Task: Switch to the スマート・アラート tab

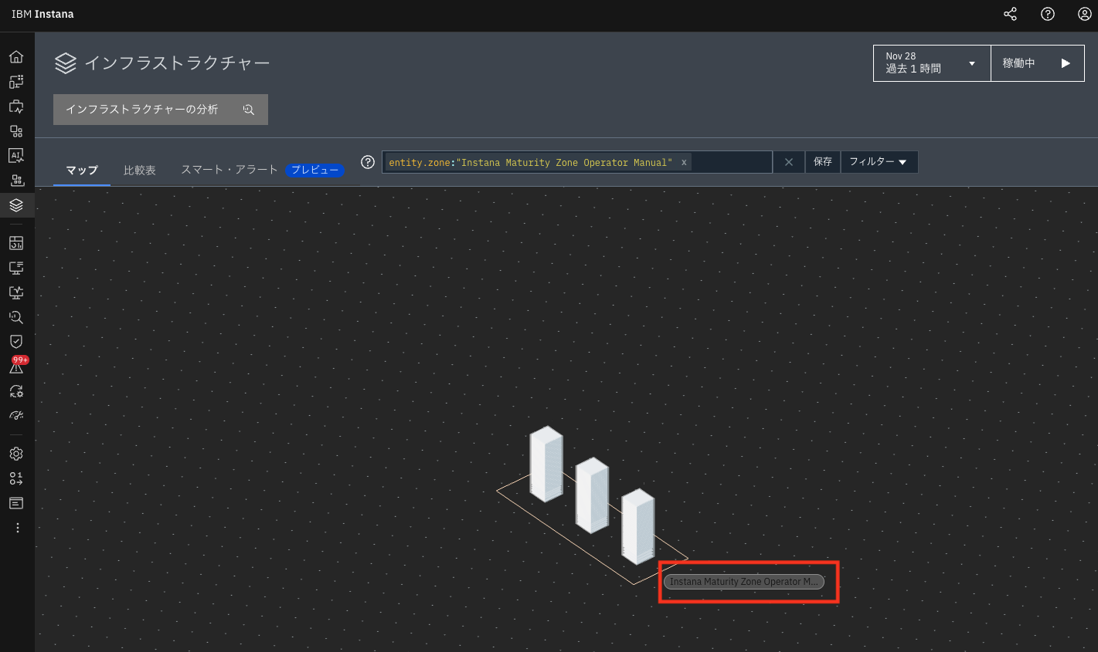Action: click(x=229, y=170)
